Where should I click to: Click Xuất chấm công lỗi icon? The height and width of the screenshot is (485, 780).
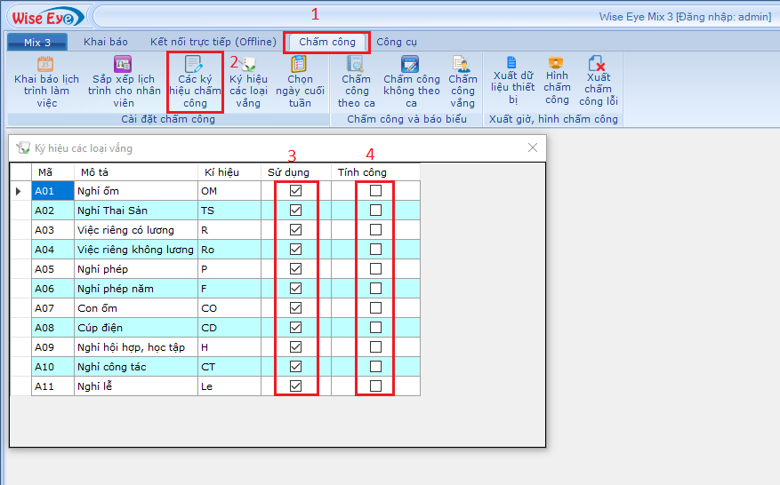tap(598, 64)
